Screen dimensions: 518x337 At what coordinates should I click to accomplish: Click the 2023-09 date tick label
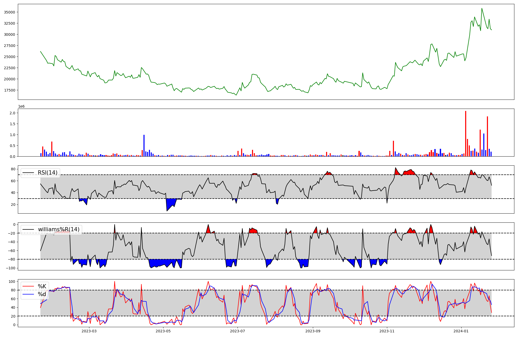click(x=313, y=331)
